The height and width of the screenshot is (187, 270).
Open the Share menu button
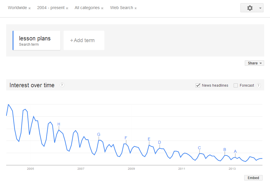[x=254, y=63]
